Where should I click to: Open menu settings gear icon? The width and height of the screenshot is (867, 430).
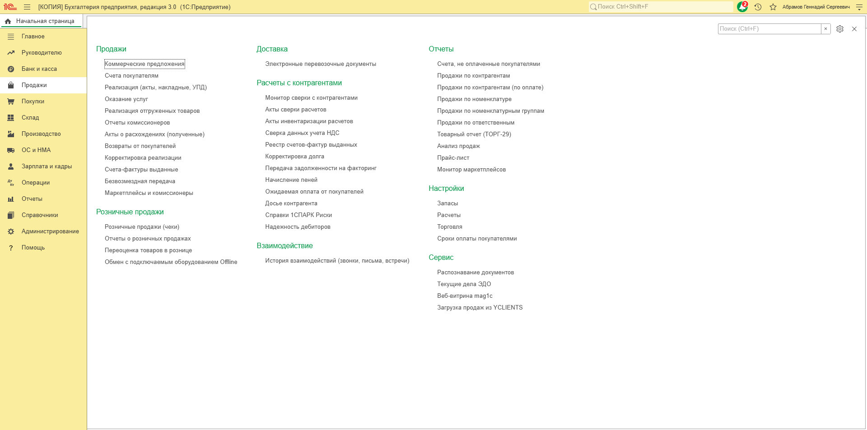[840, 29]
